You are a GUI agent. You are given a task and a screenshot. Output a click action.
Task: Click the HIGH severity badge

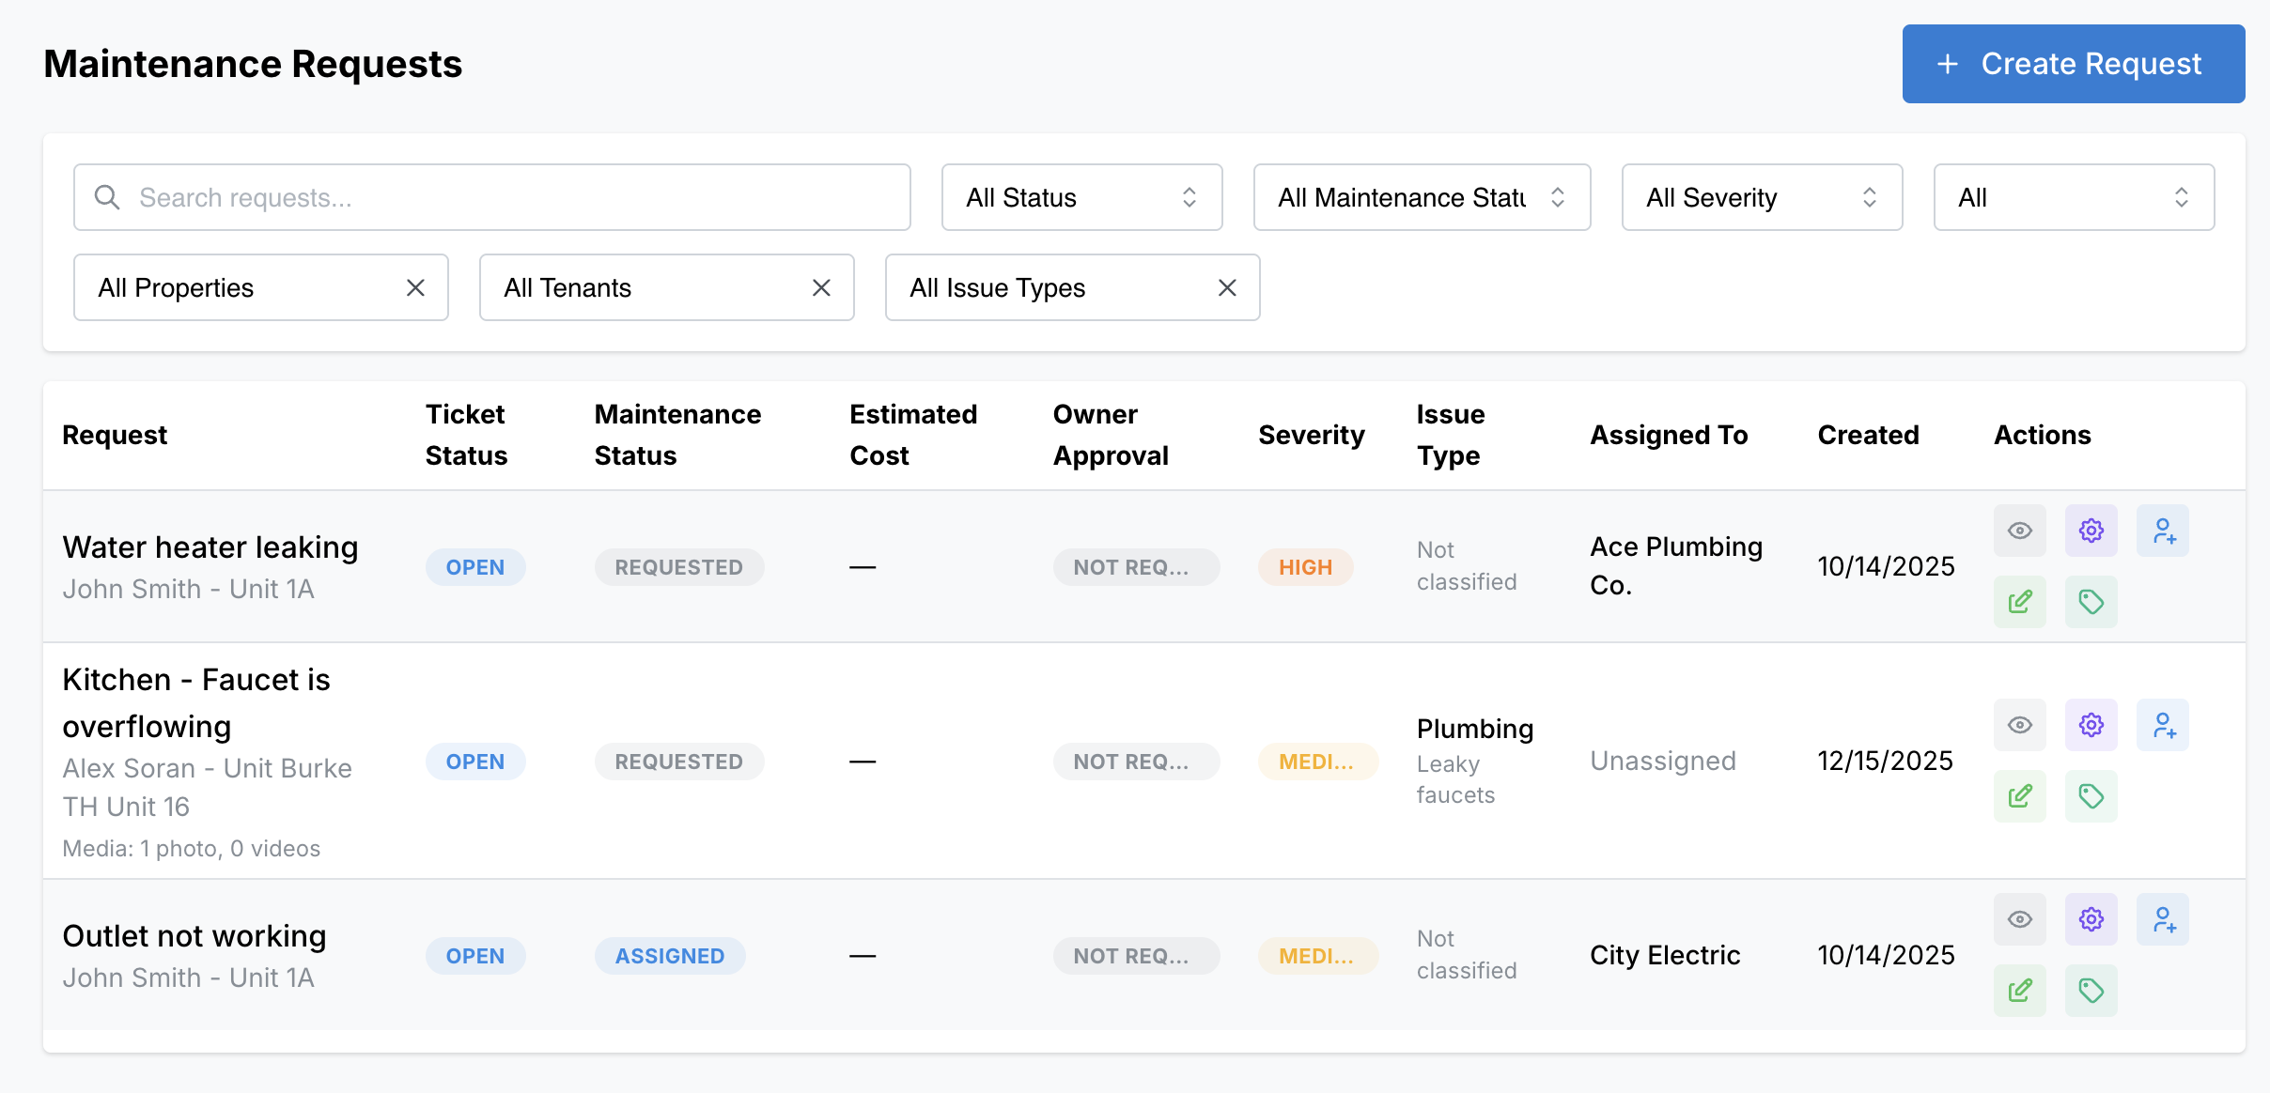click(x=1306, y=566)
